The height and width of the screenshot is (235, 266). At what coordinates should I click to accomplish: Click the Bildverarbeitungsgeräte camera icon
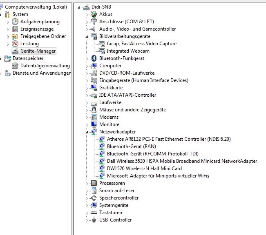click(94, 36)
